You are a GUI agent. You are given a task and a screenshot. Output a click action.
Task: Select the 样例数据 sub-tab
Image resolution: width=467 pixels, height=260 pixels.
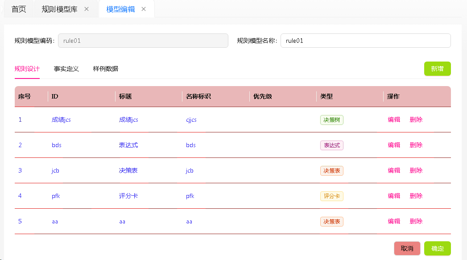105,69
